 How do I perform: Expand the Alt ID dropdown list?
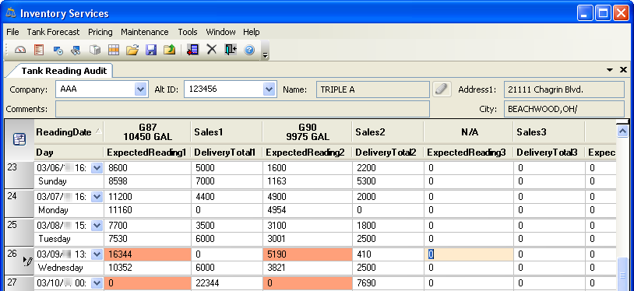[269, 89]
